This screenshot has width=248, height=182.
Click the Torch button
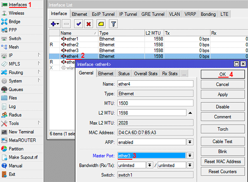tap(222, 129)
